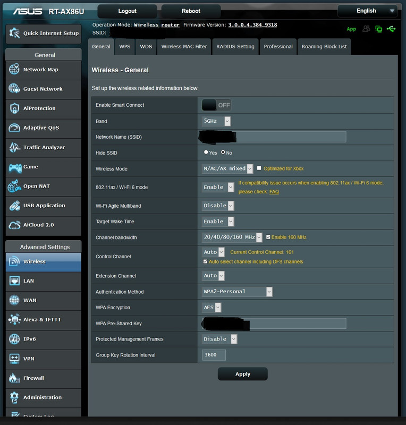
Task: Open the English language selector
Action: coord(368,11)
